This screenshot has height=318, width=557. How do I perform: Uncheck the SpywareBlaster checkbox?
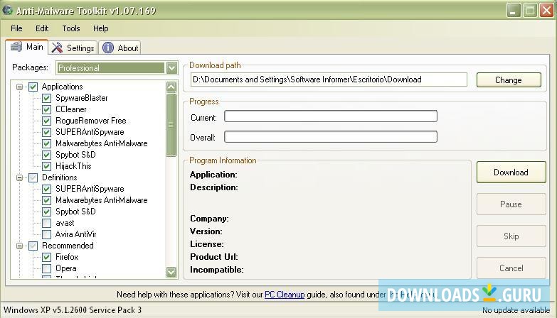[x=46, y=98]
